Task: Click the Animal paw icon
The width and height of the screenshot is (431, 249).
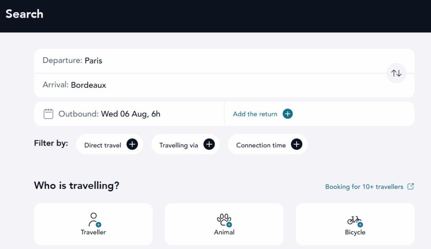Action: [224, 220]
